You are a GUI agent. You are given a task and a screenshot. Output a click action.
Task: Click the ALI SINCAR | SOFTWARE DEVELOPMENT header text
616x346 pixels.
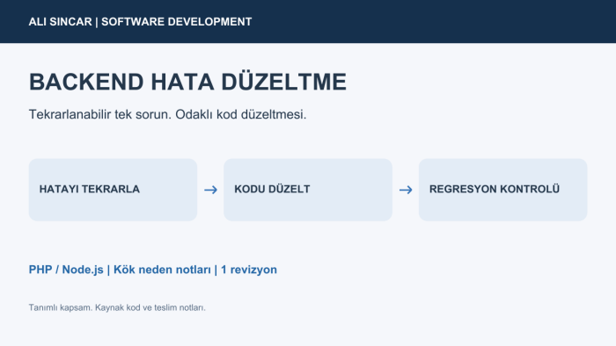point(140,22)
